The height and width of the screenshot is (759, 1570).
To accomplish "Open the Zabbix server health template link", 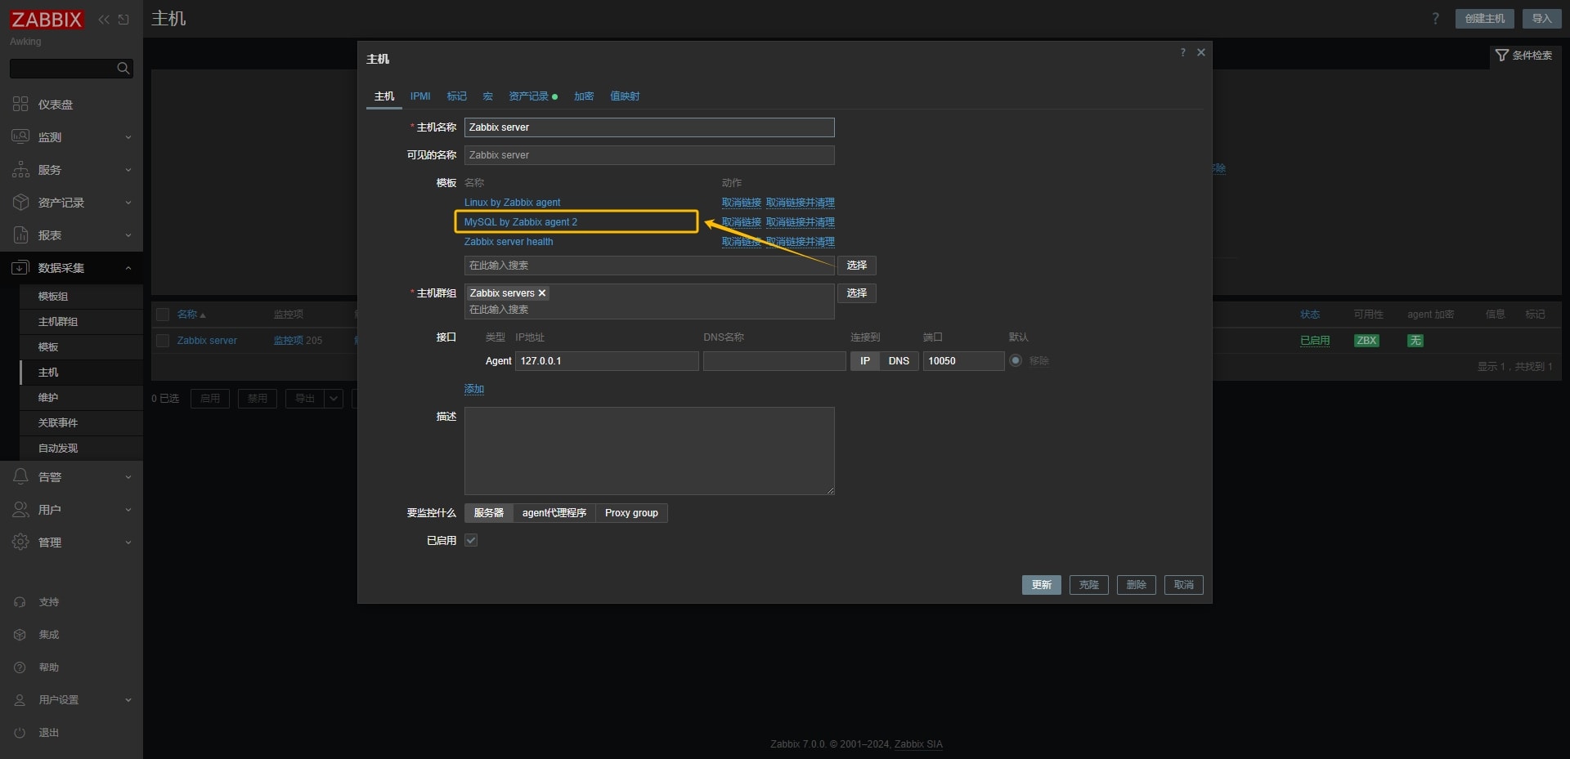I will 509,242.
